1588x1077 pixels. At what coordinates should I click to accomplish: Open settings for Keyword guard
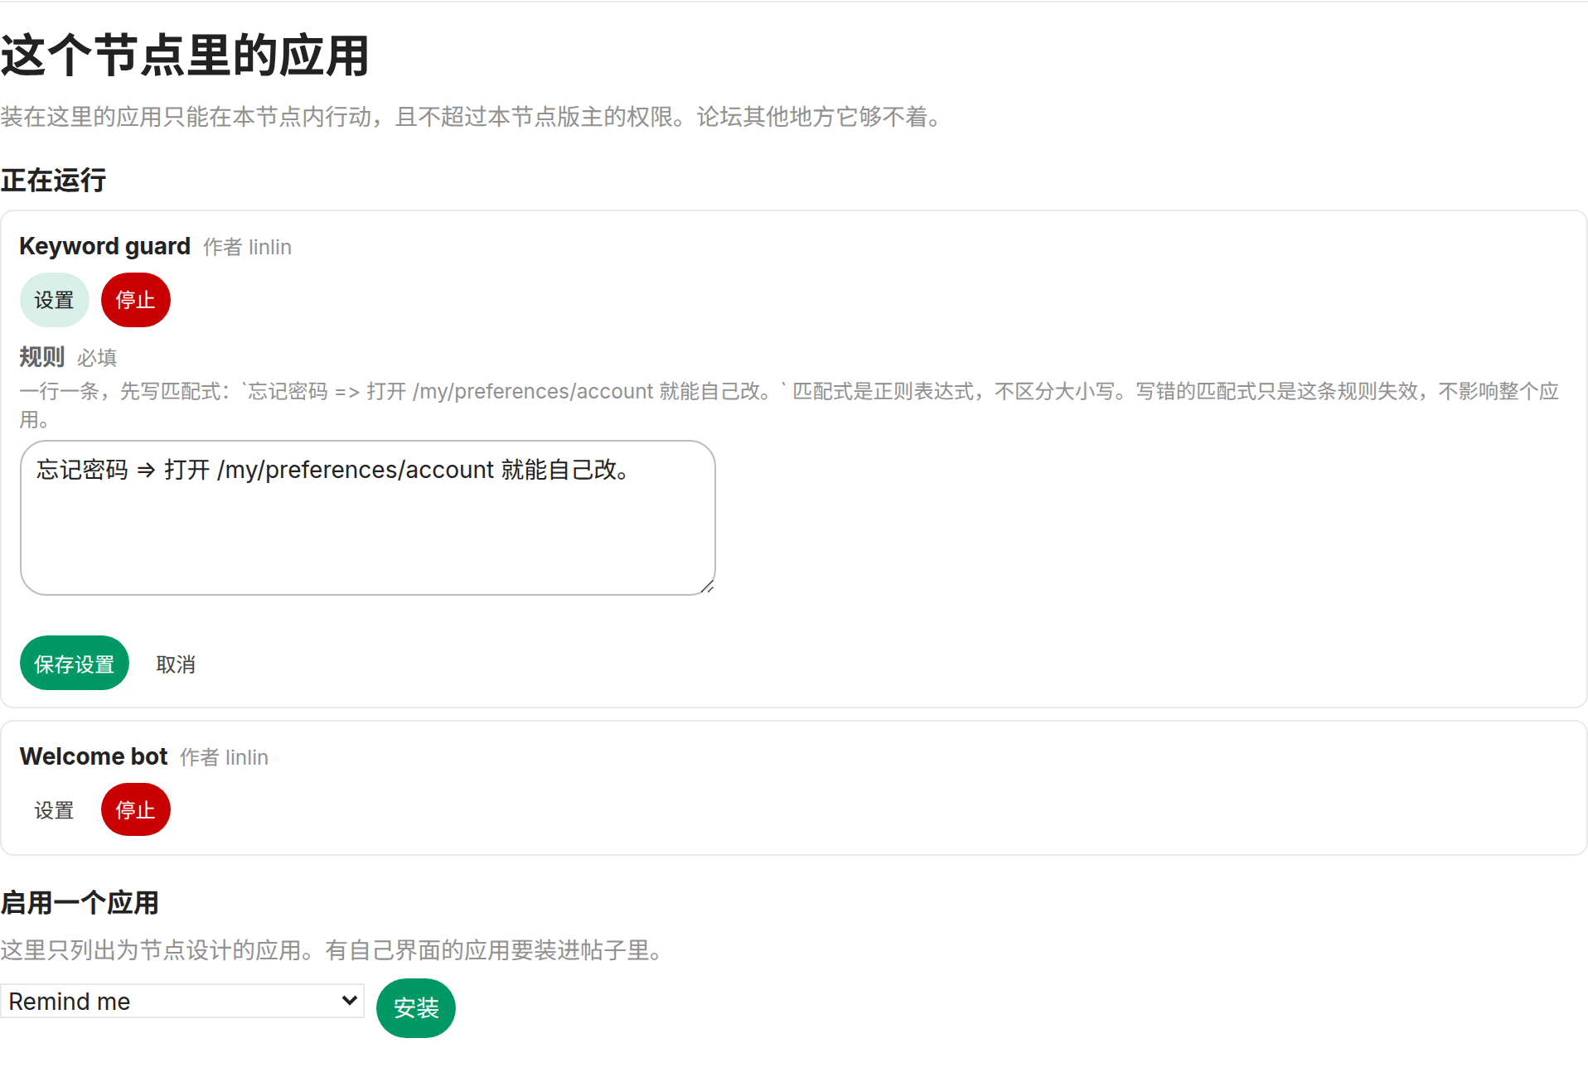(54, 300)
